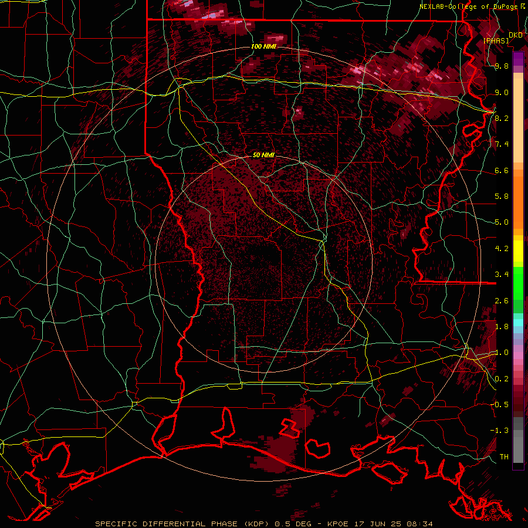
Task: Click the [PHAS] product label
Action: [496, 40]
